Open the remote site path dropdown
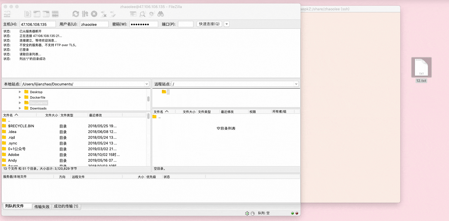The height and width of the screenshot is (221, 449). pyautogui.click(x=296, y=84)
